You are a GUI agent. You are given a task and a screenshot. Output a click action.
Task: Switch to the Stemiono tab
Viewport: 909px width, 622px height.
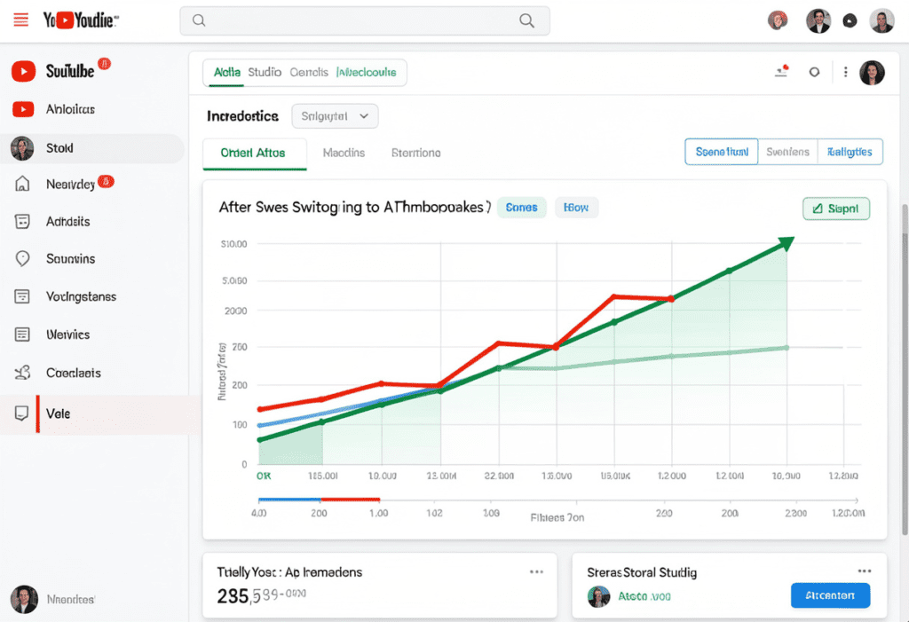pyautogui.click(x=415, y=153)
